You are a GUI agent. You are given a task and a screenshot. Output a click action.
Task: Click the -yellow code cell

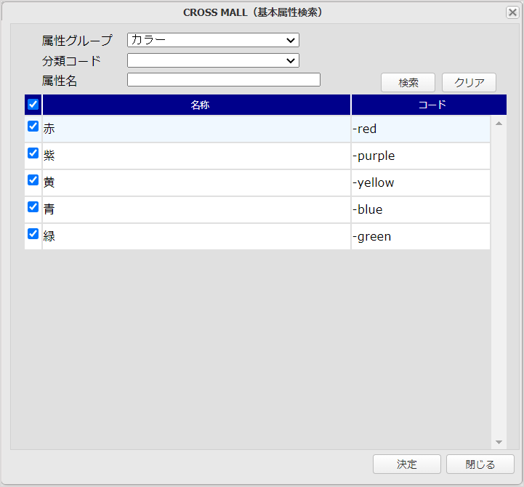coord(421,183)
